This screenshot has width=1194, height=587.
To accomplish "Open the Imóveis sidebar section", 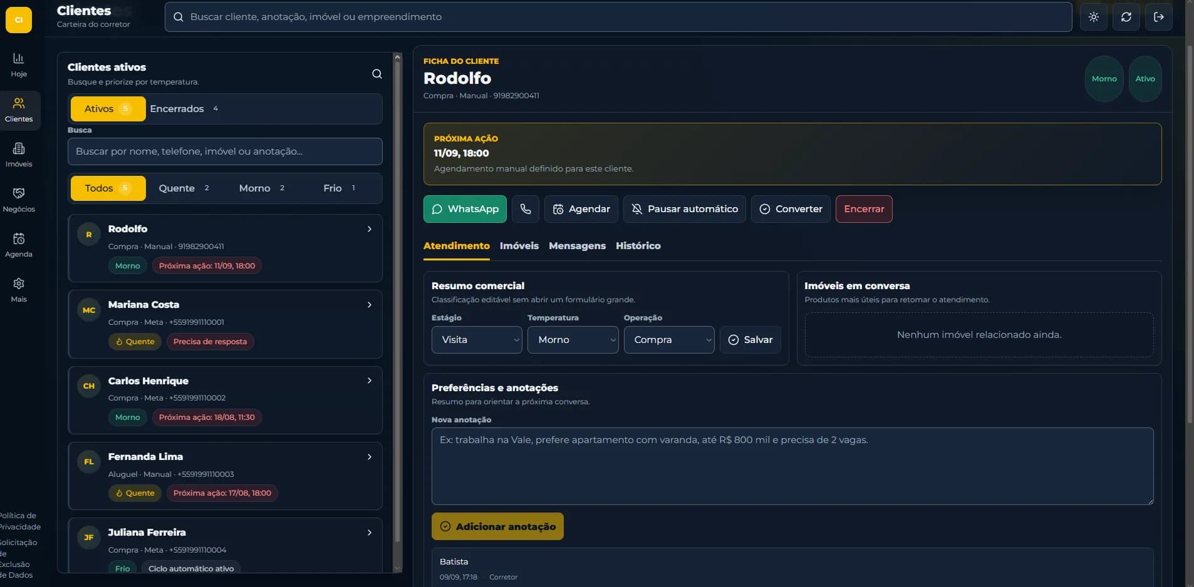I will click(x=19, y=155).
